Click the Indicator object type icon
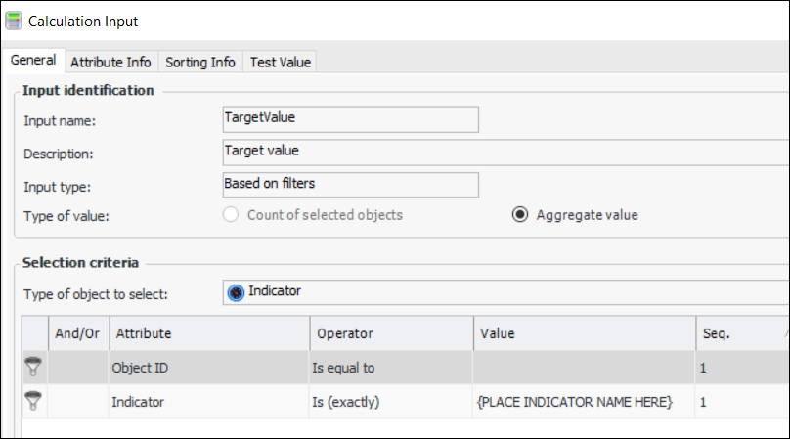Viewport: 790px width, 439px height. pyautogui.click(x=236, y=291)
